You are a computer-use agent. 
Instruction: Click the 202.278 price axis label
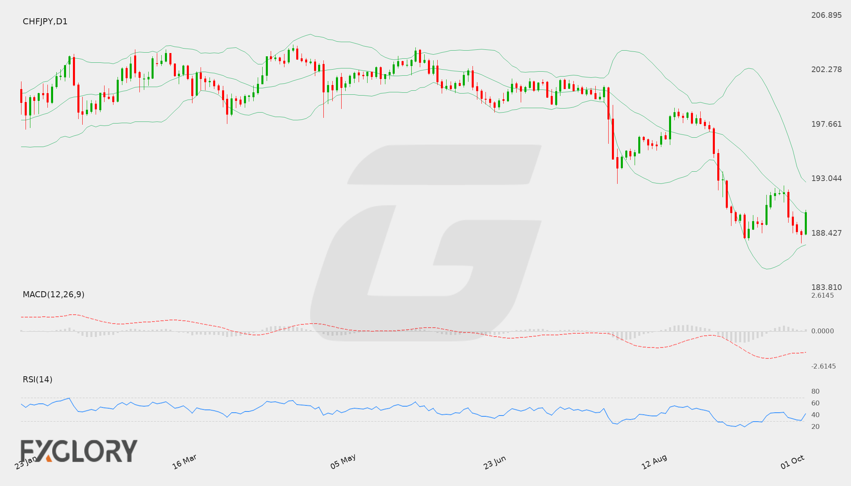(826, 69)
